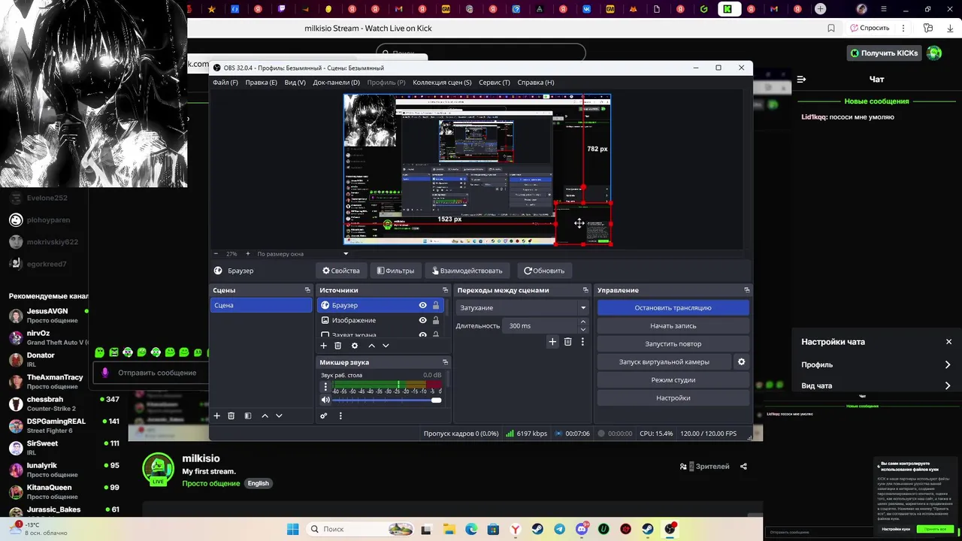962x541 pixels.
Task: Click Обновить browser source button
Action: [x=544, y=270]
